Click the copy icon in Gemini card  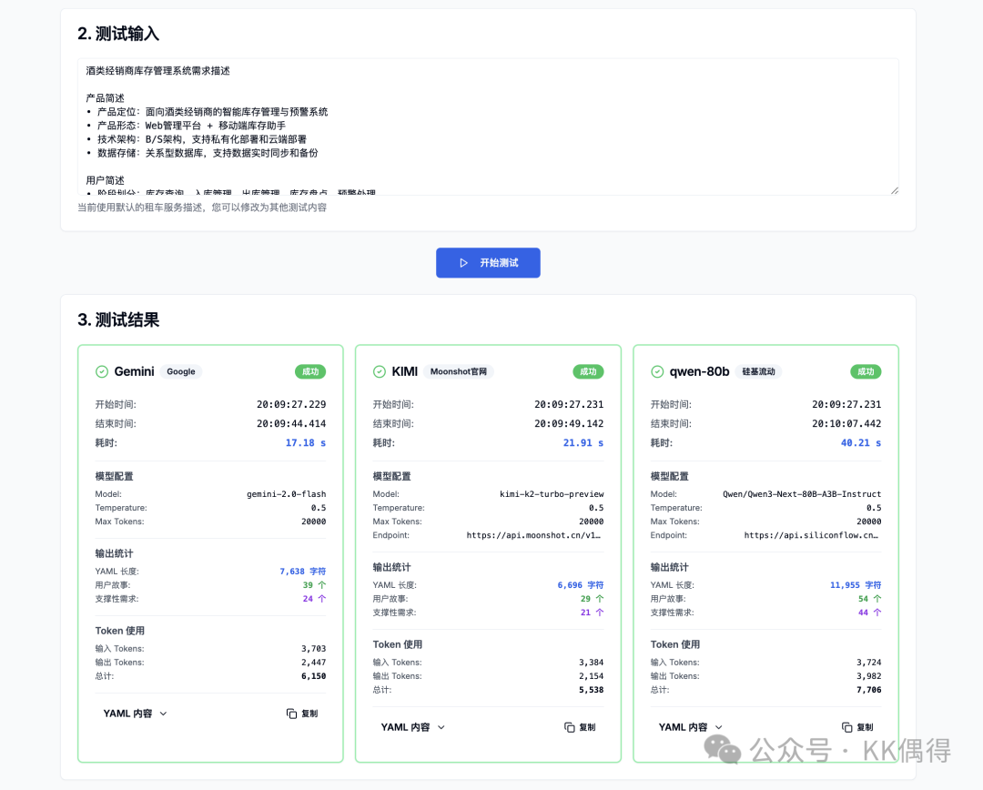pyautogui.click(x=291, y=714)
